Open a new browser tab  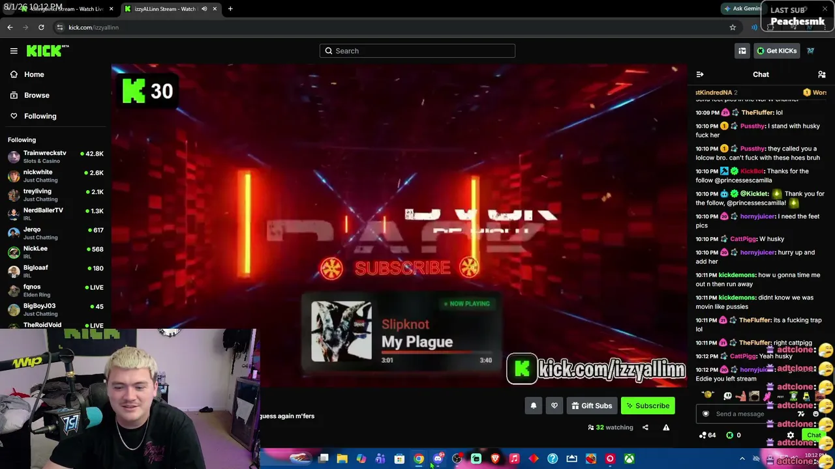point(230,8)
